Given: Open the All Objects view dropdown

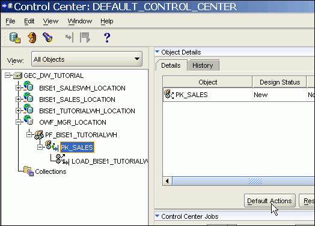Looking at the screenshot, I should (x=87, y=59).
